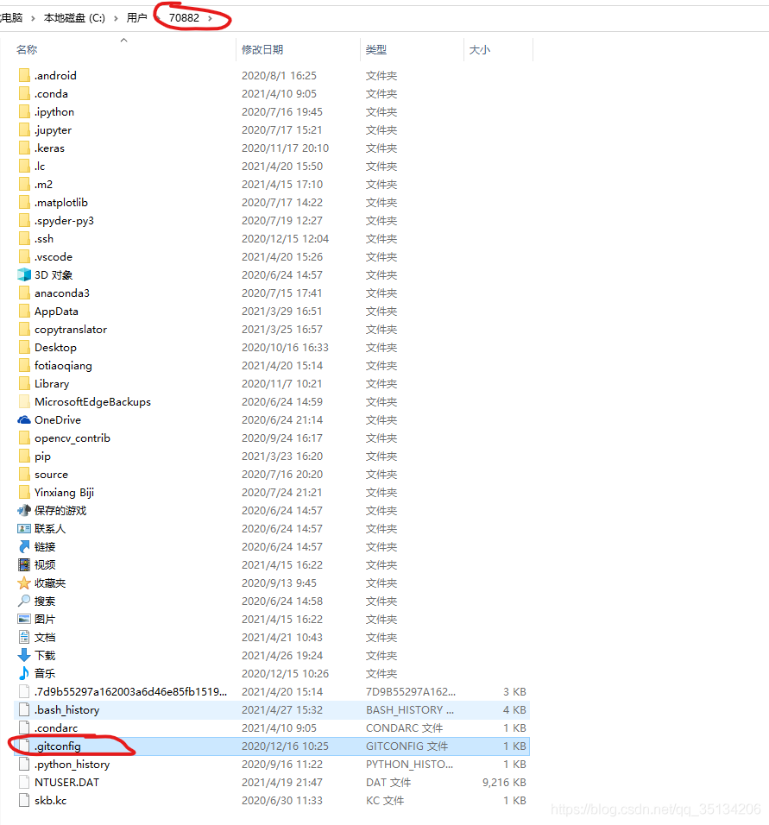The image size is (769, 825).
Task: Open 用户 in the address breadcrumb
Action: (136, 18)
